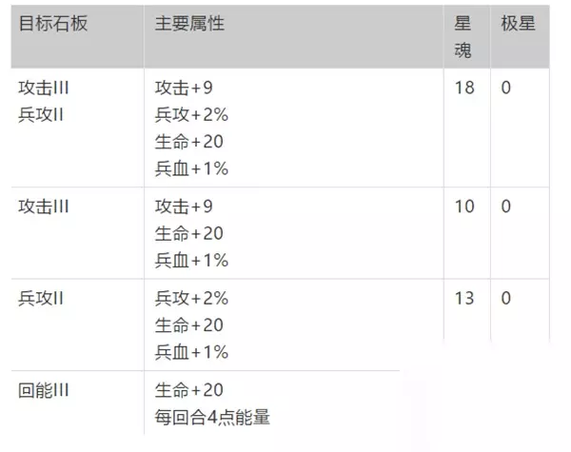Image resolution: width=571 pixels, height=452 pixels.
Task: Click 兵攻II text in the first row
Action: [x=41, y=115]
